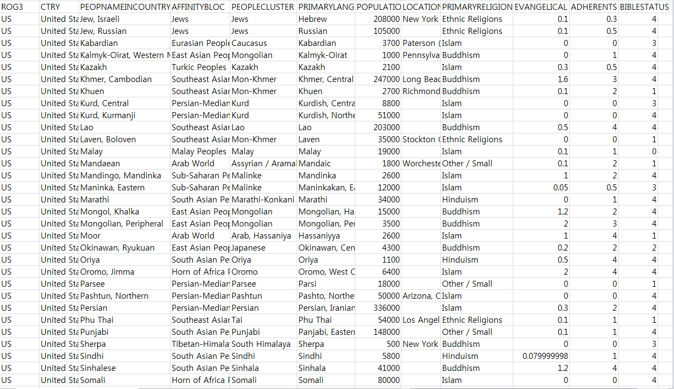This screenshot has height=389, width=674.
Task: Select the cell "Oromo, Jimma"
Action: coord(124,272)
